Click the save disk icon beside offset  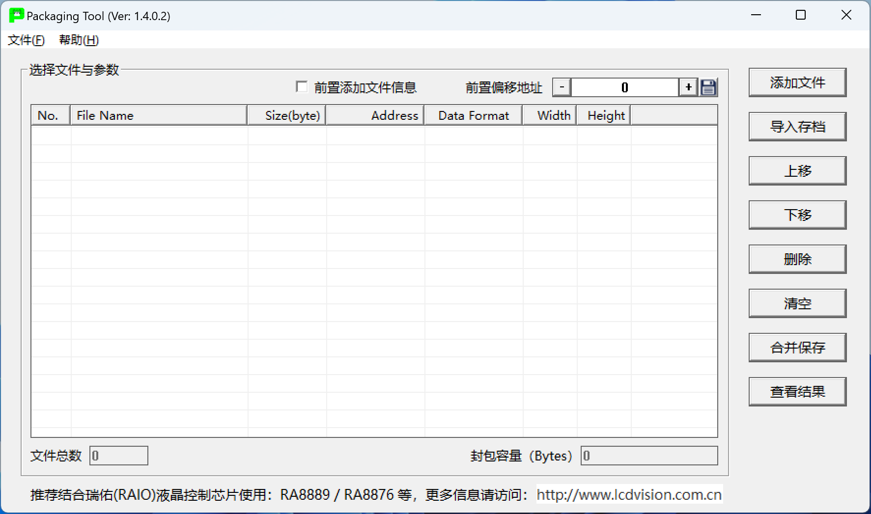coord(708,87)
